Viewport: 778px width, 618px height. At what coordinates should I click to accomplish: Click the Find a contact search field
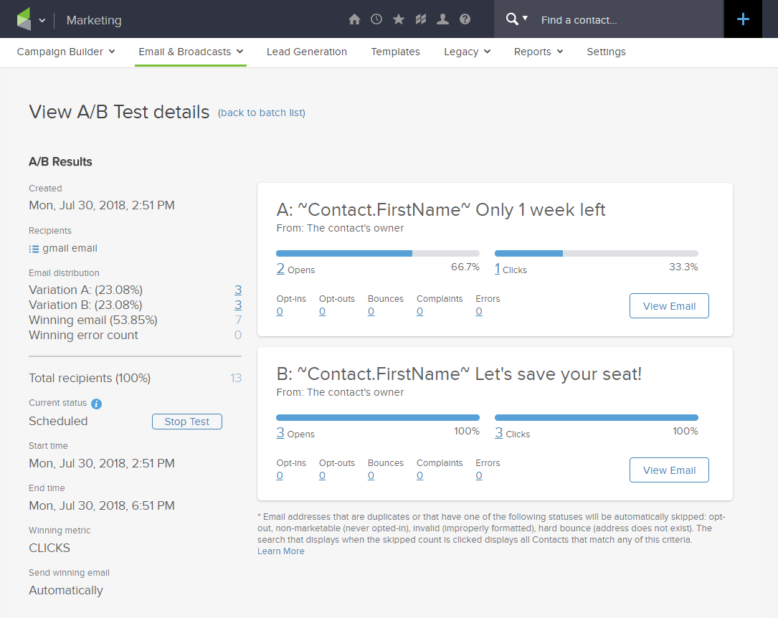click(x=624, y=20)
